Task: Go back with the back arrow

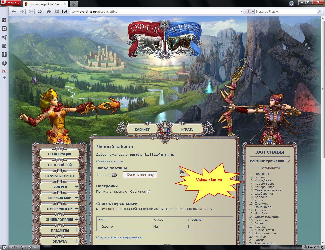Action: click(14, 11)
